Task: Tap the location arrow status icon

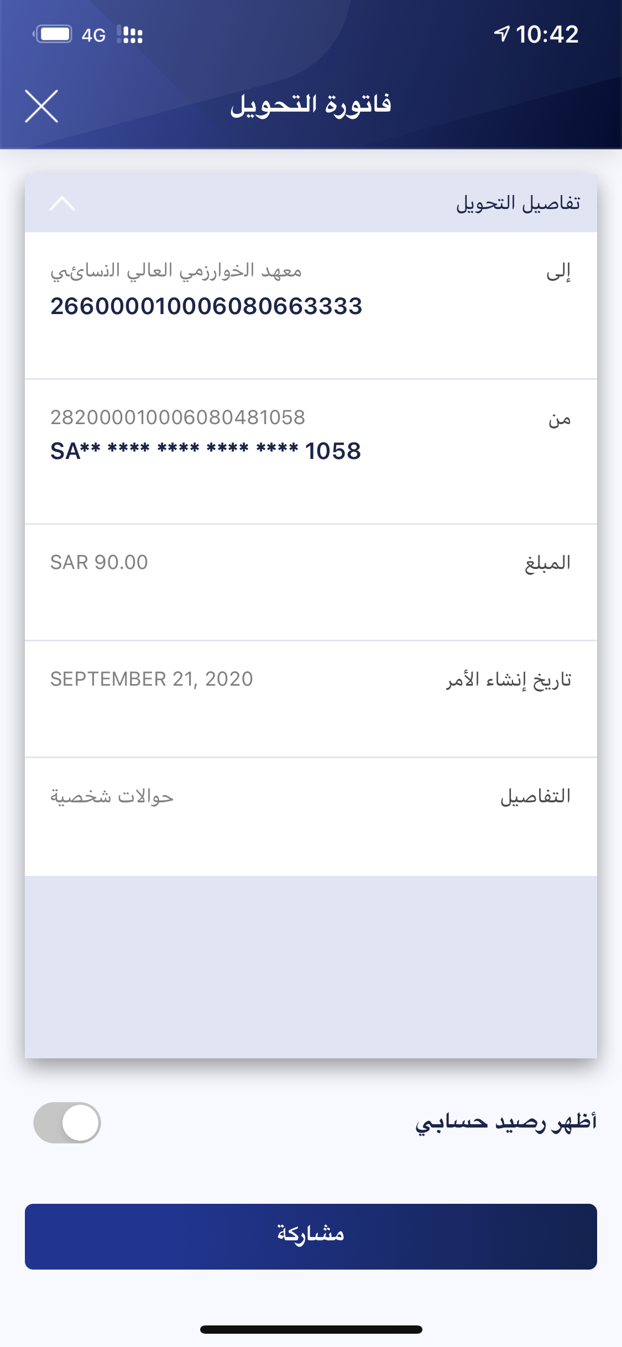Action: tap(501, 34)
